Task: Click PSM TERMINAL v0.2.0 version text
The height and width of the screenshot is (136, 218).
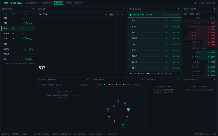Action: click(x=205, y=134)
